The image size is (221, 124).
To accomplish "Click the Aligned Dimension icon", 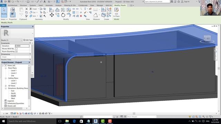I will click(x=95, y=15).
